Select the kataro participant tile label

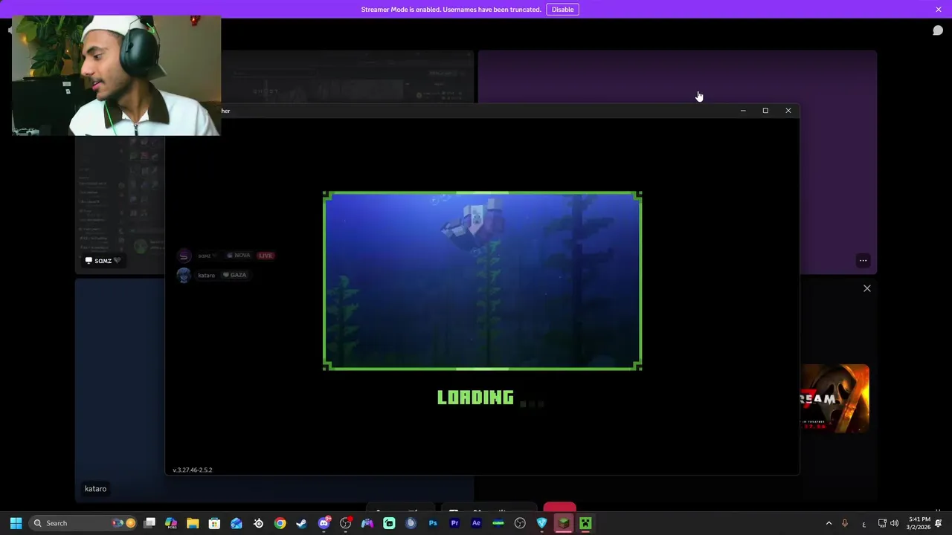pos(95,489)
